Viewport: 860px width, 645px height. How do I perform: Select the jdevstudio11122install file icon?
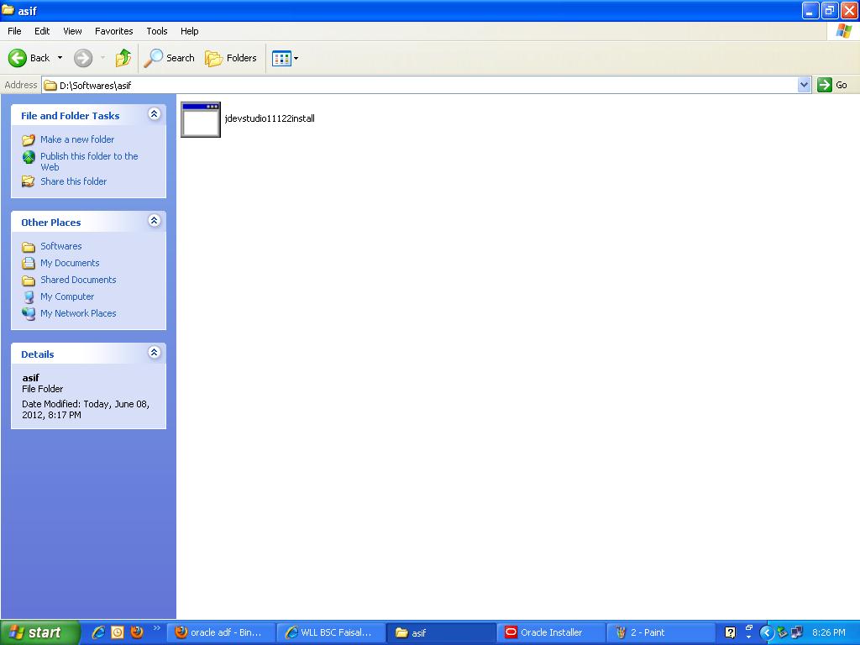tap(201, 119)
